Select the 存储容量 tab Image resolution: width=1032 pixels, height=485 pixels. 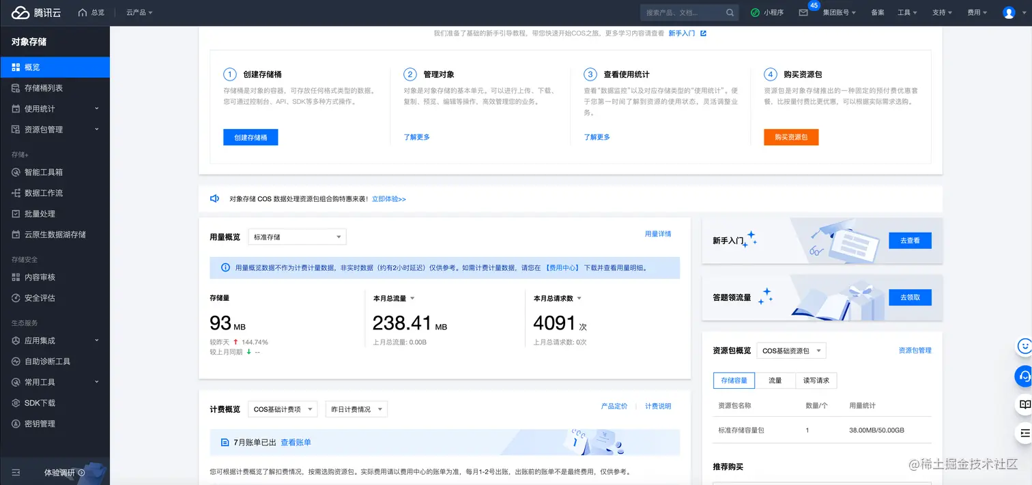[x=734, y=381]
